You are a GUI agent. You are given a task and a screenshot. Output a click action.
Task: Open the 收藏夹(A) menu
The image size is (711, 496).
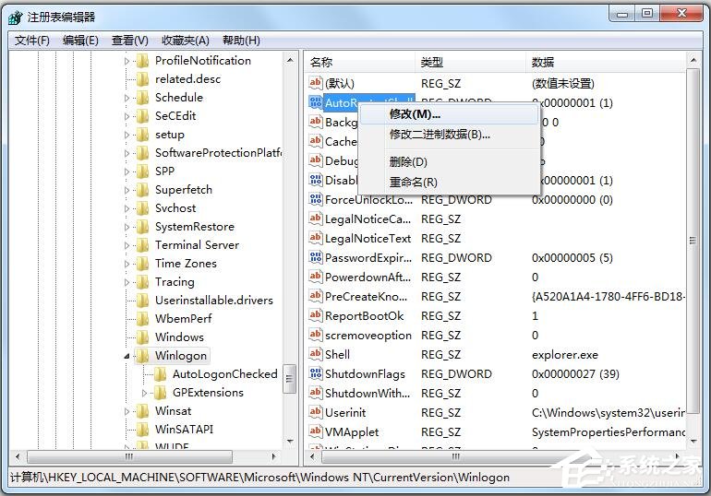[x=185, y=41]
